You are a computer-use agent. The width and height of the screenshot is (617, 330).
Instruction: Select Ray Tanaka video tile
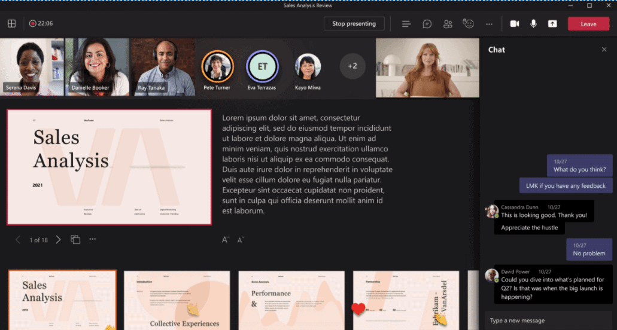[x=163, y=67]
